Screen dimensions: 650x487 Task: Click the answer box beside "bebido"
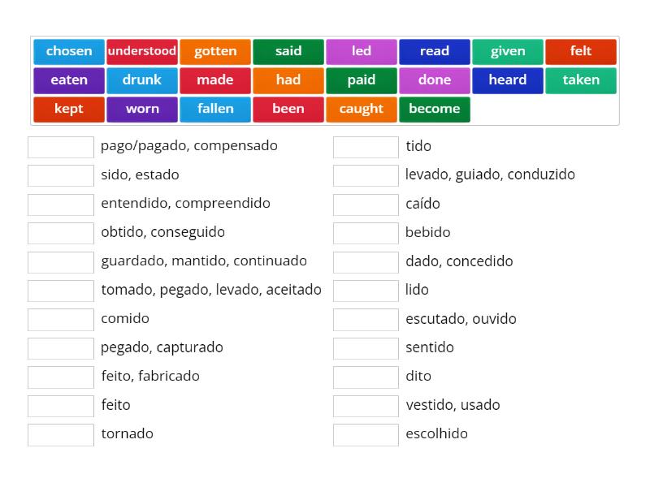pyautogui.click(x=366, y=233)
